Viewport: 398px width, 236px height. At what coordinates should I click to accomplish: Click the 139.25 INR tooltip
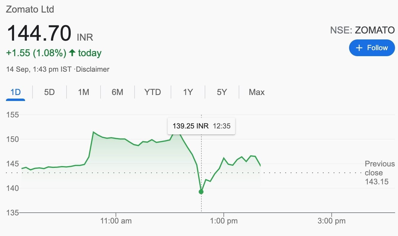click(201, 126)
